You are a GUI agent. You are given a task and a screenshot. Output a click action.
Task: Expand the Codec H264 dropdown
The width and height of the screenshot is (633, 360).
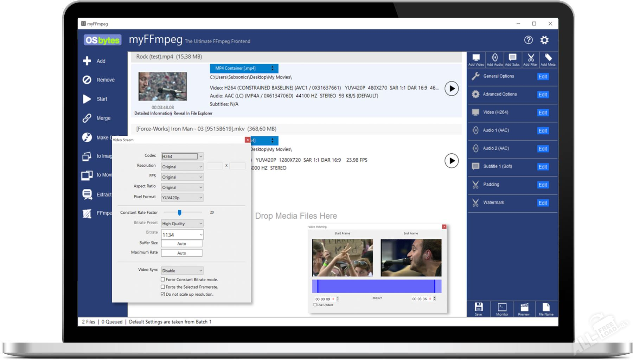[182, 156]
